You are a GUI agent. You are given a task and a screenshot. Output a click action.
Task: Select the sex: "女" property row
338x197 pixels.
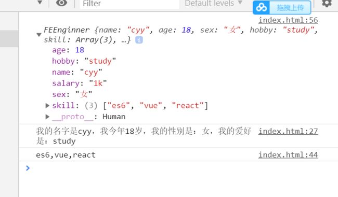72,94
